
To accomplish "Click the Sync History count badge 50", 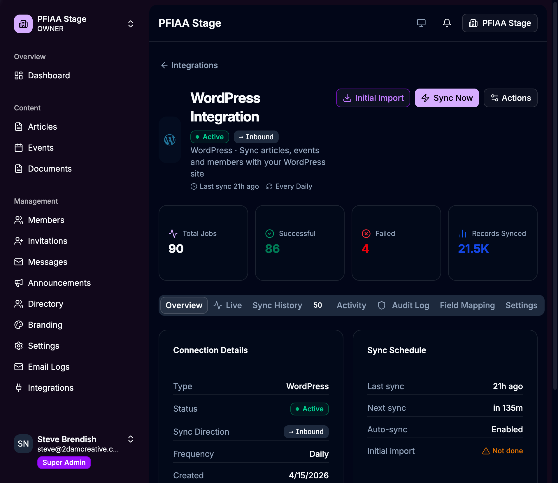I will pyautogui.click(x=318, y=305).
